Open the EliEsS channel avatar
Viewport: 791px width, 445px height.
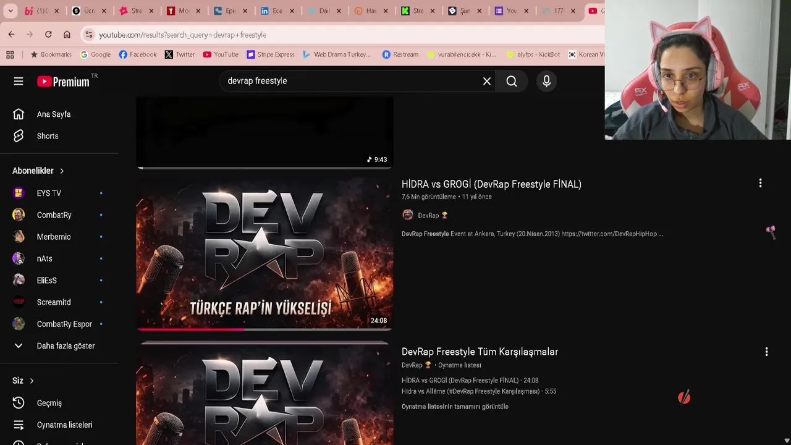19,280
